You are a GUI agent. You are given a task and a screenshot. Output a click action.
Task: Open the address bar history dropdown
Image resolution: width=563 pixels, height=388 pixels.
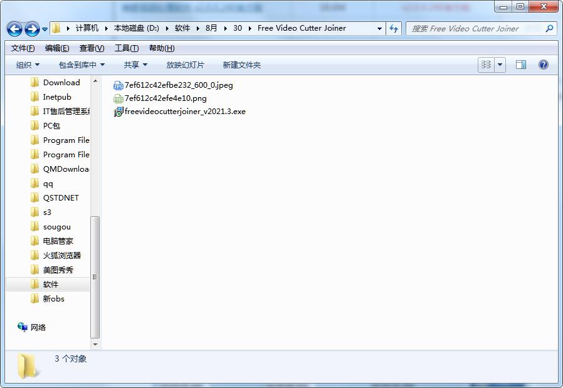[x=379, y=29]
